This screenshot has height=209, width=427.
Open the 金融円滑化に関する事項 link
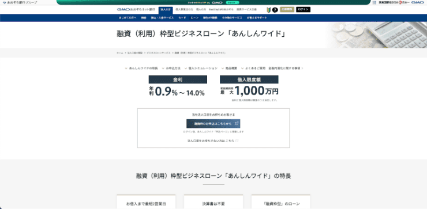tap(286, 68)
